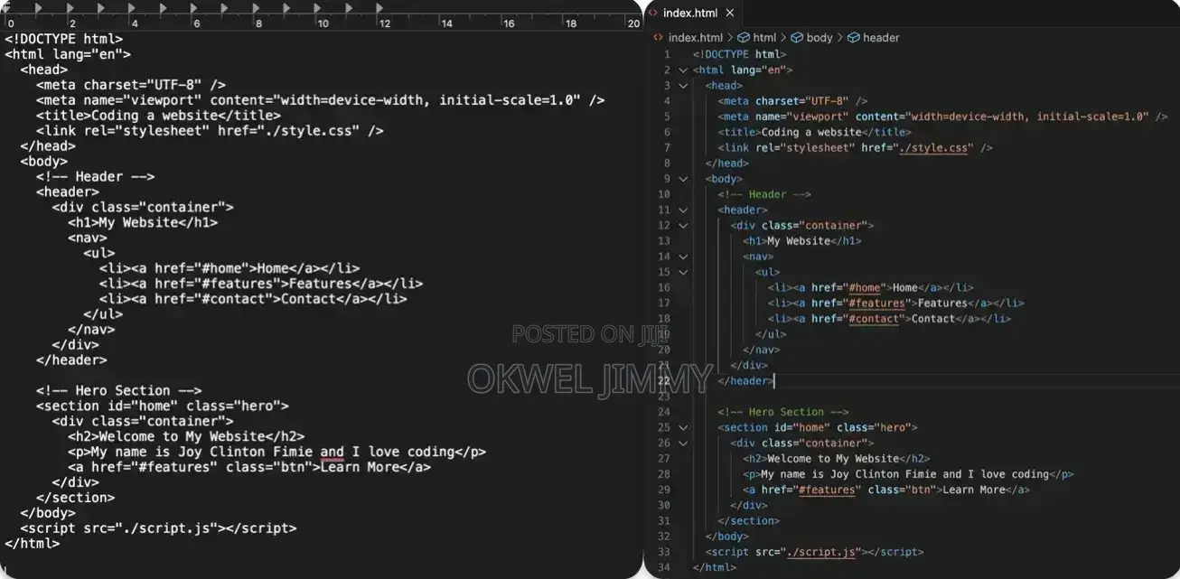This screenshot has height=579, width=1180.
Task: Collapse the hero section at line 25
Action: pos(683,427)
